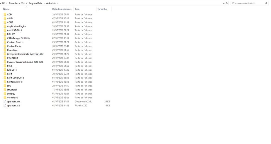Select the BIM 360 folder name
271x144 pixels.
pos(11,34)
